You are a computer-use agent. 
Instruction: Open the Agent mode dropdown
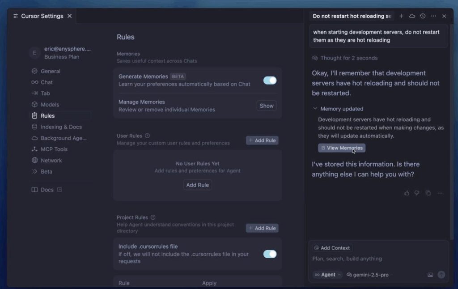coord(328,275)
